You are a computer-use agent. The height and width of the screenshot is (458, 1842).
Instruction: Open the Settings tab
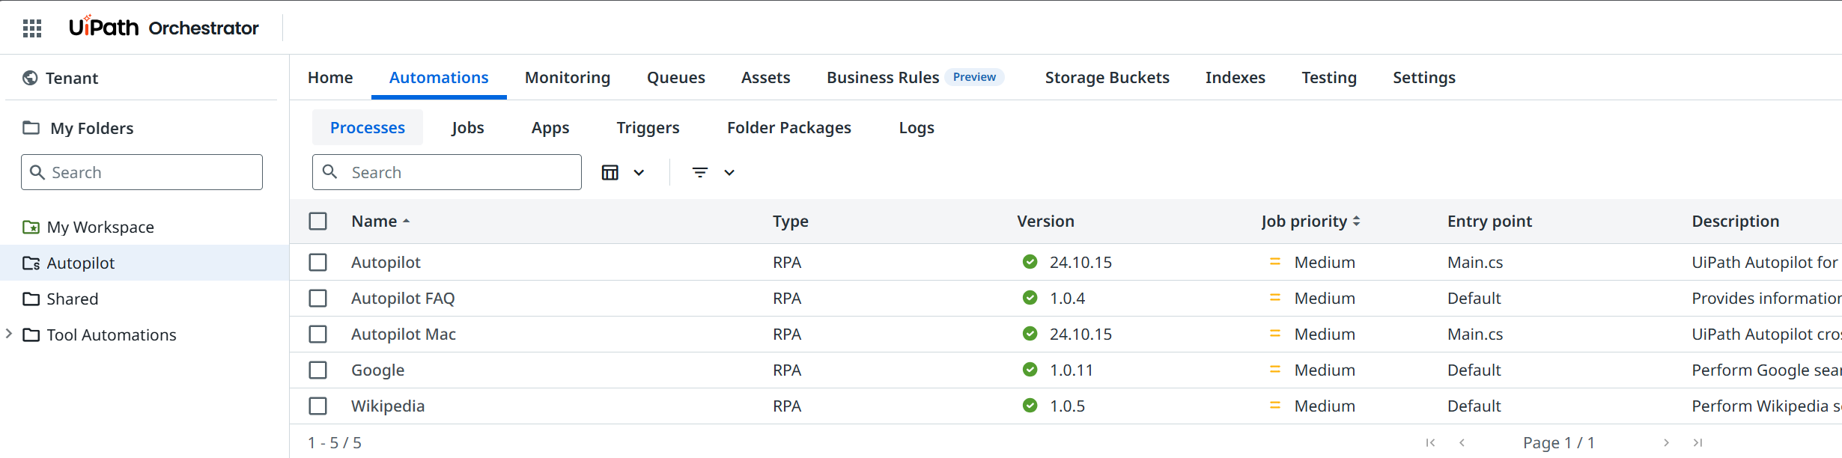(1424, 77)
